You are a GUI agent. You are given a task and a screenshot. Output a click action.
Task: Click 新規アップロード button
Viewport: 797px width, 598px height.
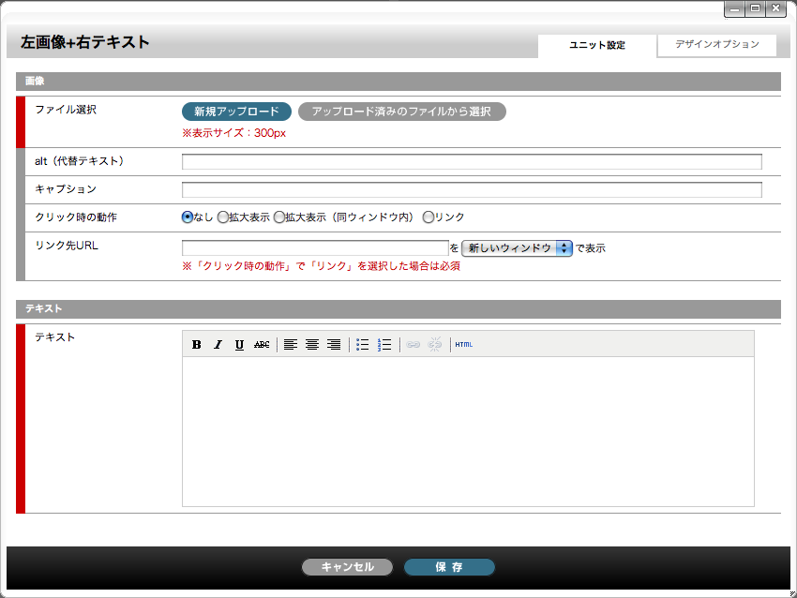pyautogui.click(x=236, y=112)
